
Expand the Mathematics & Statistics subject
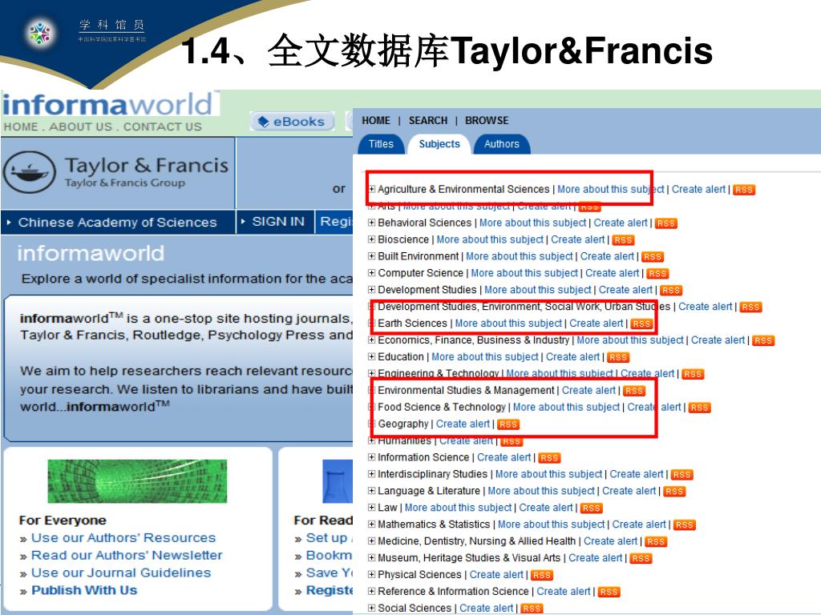372,524
